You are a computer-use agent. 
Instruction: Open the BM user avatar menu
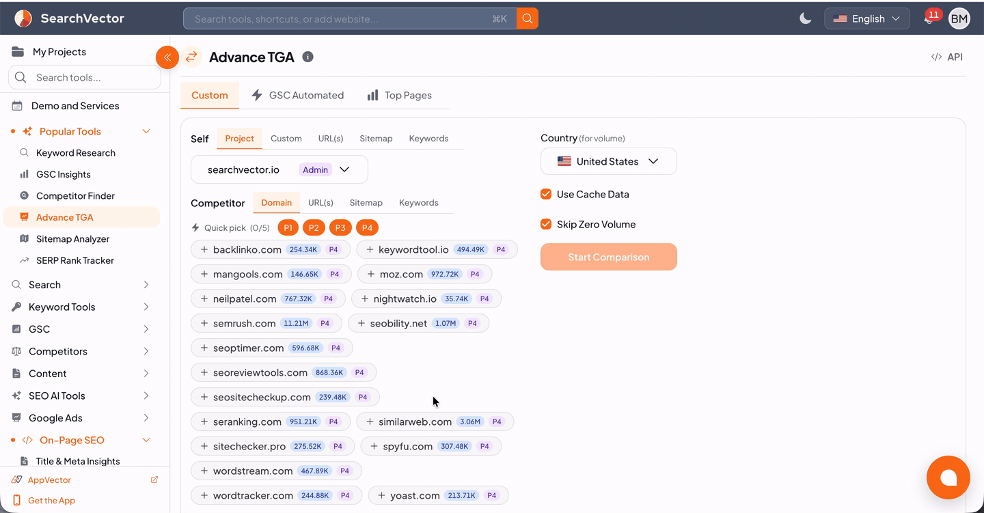pyautogui.click(x=959, y=18)
